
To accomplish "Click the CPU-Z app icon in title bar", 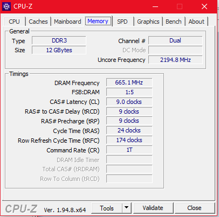I will [x=6, y=6].
